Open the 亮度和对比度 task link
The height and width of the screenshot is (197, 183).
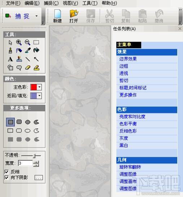[132, 117]
